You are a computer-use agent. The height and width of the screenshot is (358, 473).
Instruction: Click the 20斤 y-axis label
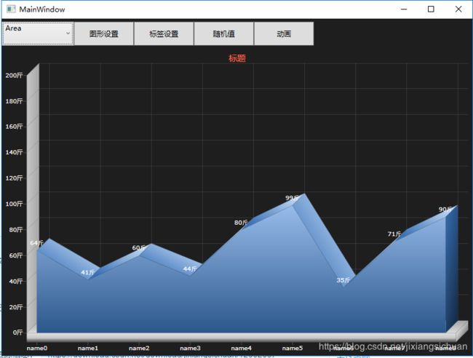click(x=16, y=307)
